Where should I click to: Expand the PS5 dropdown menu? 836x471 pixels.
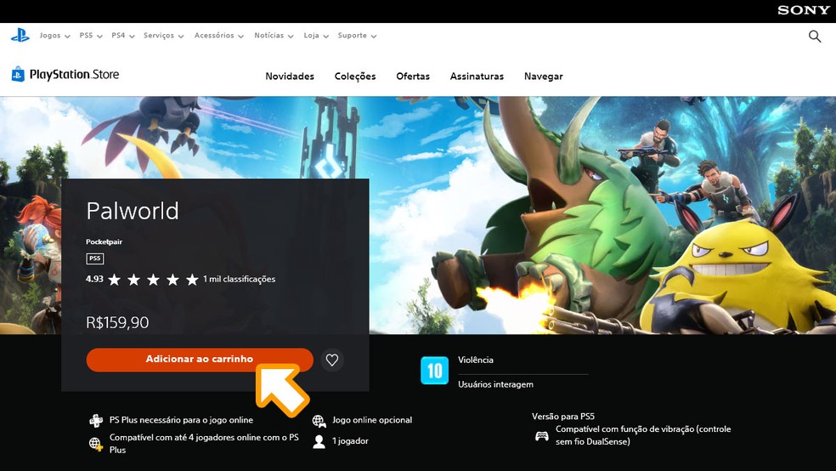click(91, 35)
